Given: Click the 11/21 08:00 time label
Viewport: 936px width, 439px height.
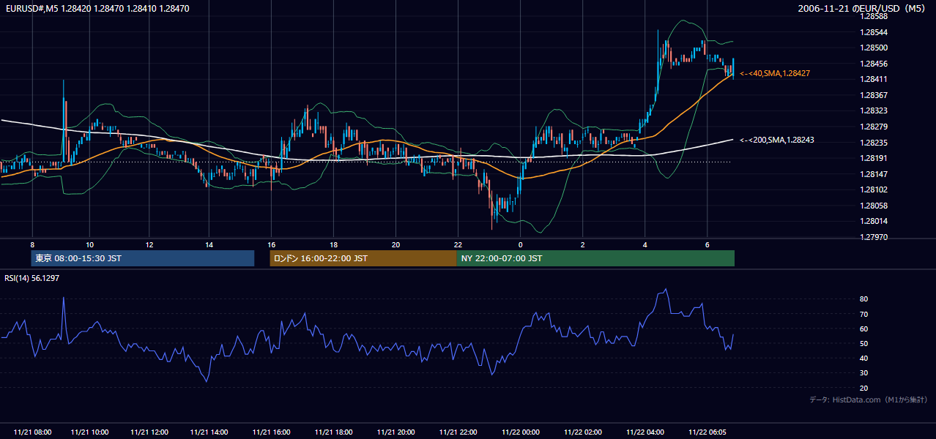Looking at the screenshot, I should coord(32,432).
